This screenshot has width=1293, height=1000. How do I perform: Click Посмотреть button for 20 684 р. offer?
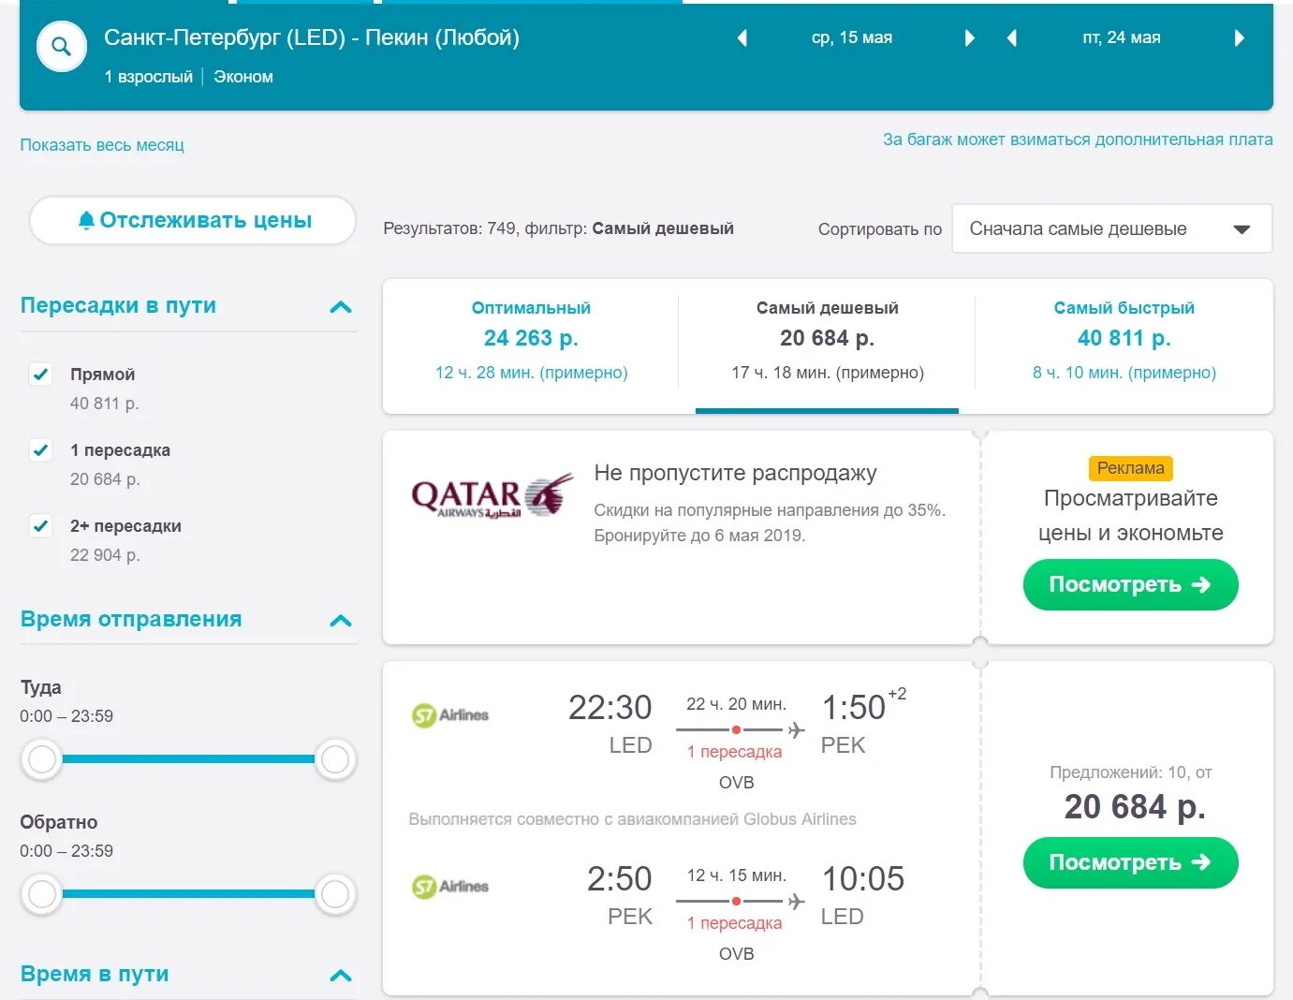pyautogui.click(x=1130, y=862)
